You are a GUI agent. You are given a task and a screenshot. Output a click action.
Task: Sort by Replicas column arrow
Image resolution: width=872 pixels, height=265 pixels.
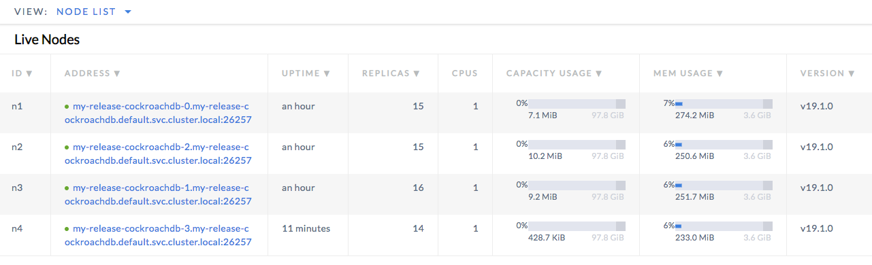[x=416, y=73]
